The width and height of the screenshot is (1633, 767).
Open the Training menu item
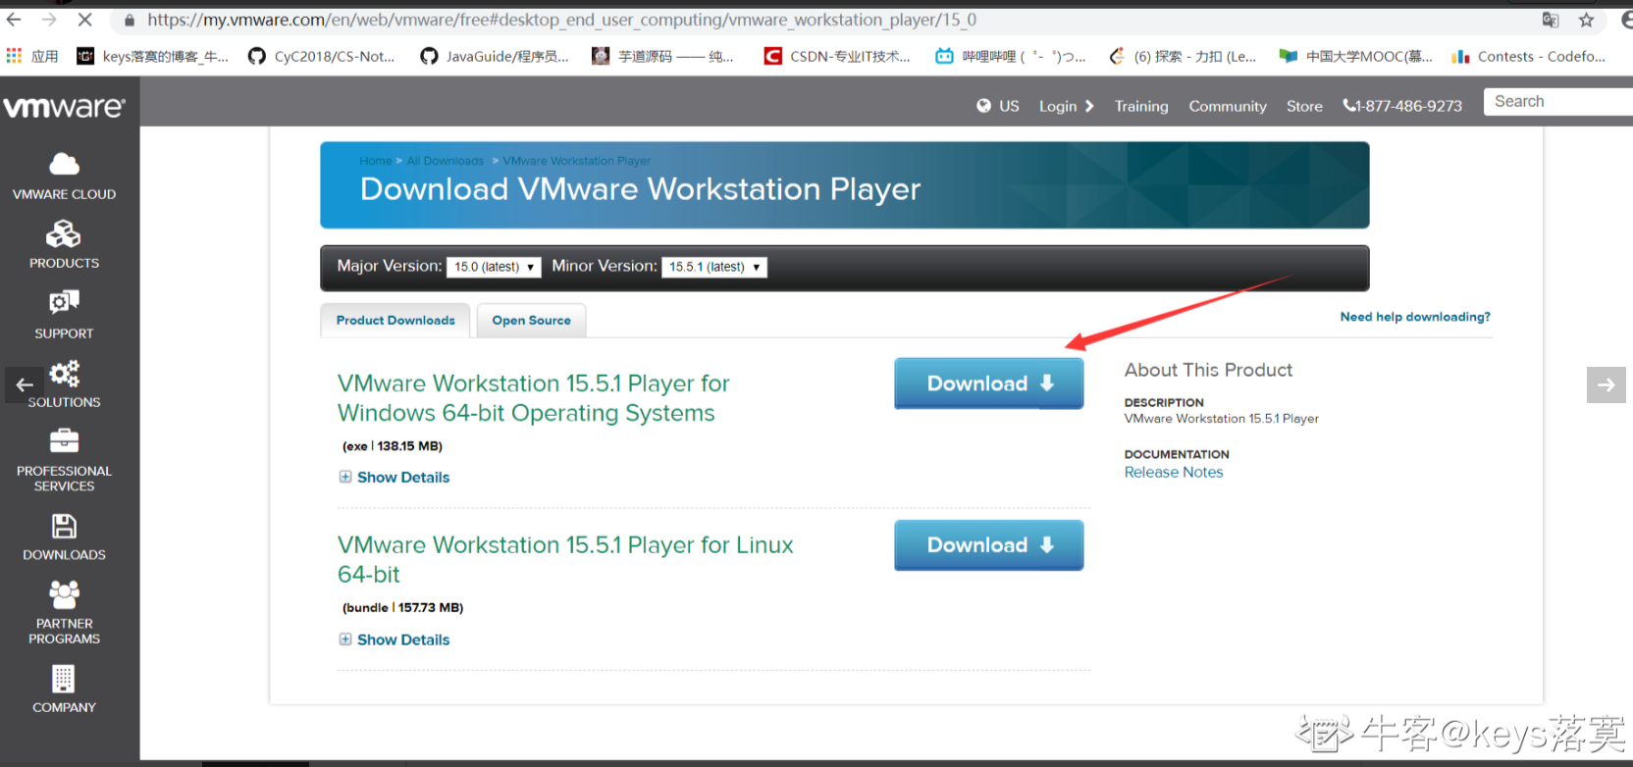1141,106
